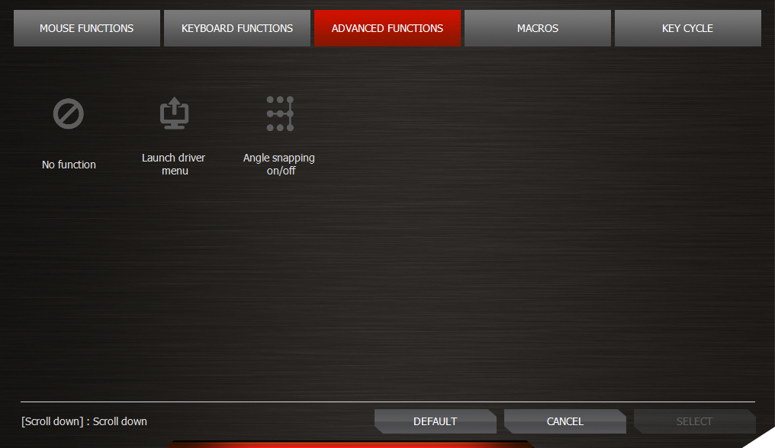
Task: Go to the Macros tab
Action: click(538, 28)
